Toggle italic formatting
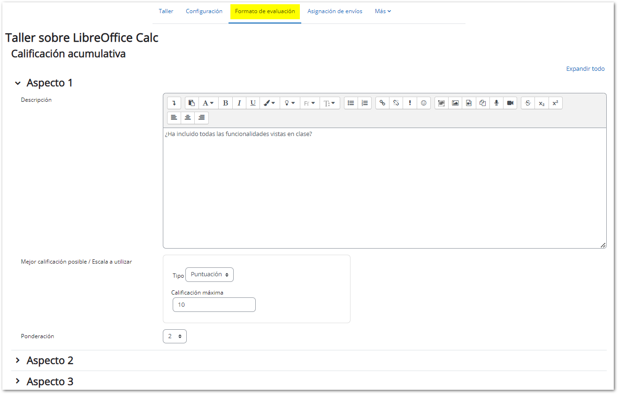The height and width of the screenshot is (394, 618). click(x=239, y=103)
